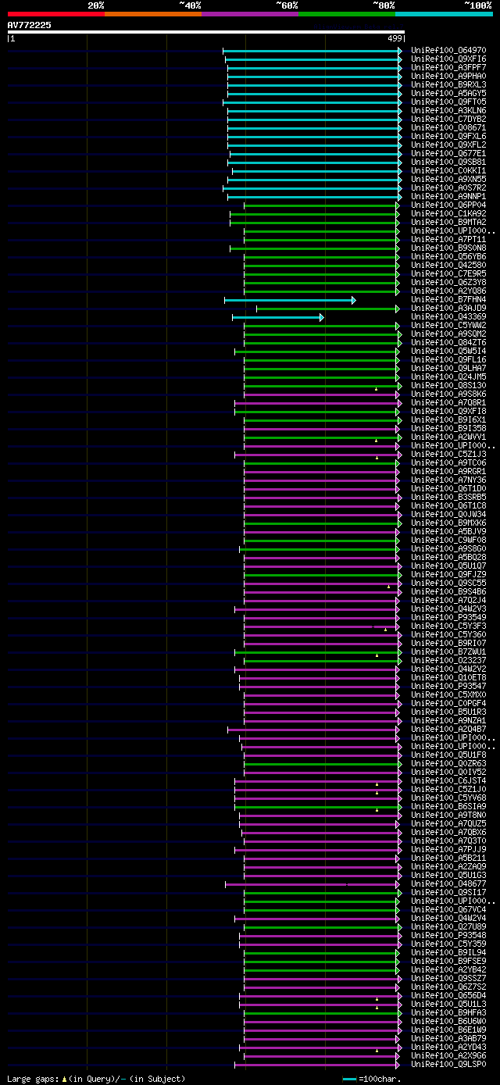Click the UniRef100_B9HFA3 hit label
500x1085 pixels.
pos(448,1013)
